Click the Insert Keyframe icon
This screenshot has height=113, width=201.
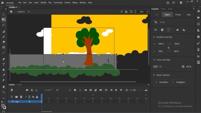coord(75,90)
